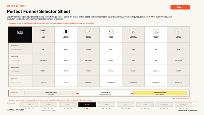Click the 'Known pain / sales-led' rule box
This screenshot has width=204, height=115.
point(106,93)
